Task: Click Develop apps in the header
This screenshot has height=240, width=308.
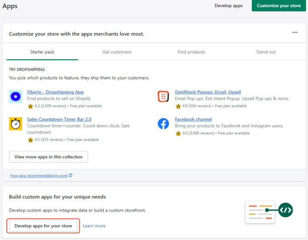Action: [x=228, y=6]
